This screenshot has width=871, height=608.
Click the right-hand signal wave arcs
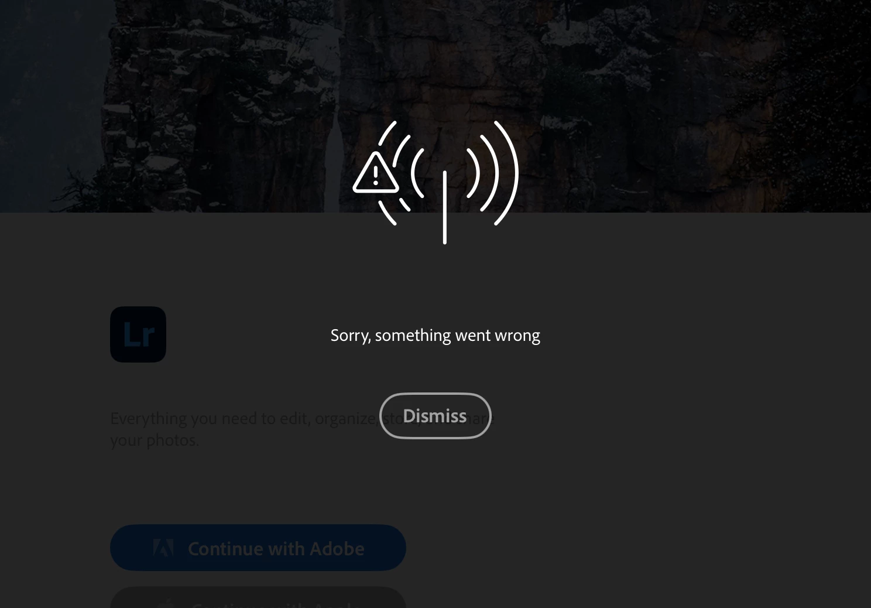click(493, 173)
